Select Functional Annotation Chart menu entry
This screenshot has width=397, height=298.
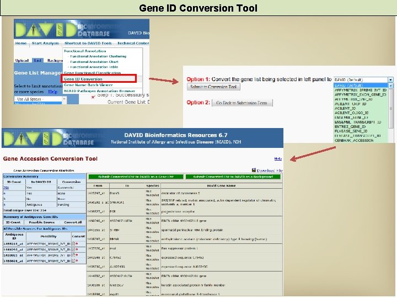point(94,62)
